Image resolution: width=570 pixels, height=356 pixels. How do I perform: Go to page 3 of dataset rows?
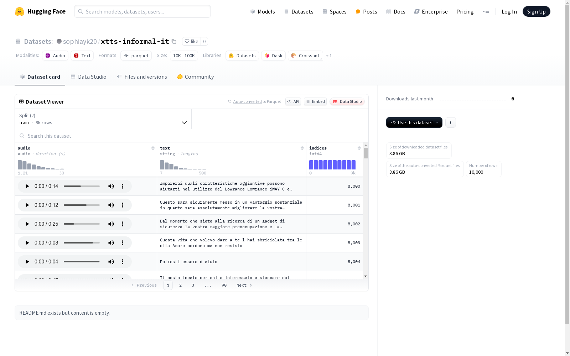coord(193,285)
